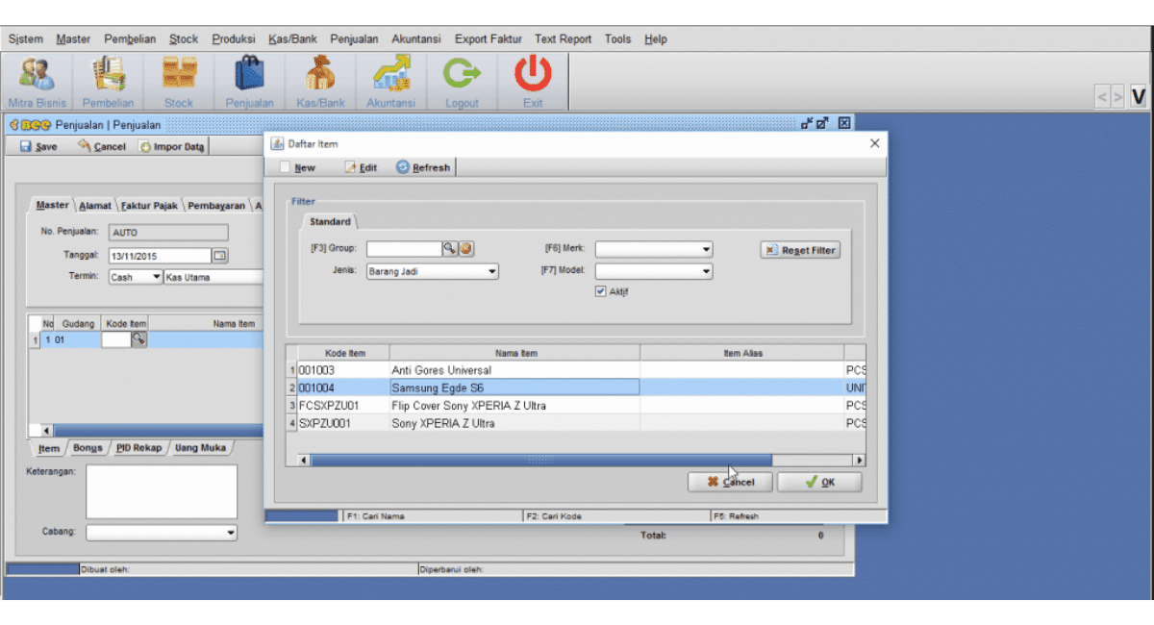The height and width of the screenshot is (625, 1154).
Task: Open the Tools menu
Action: click(617, 39)
